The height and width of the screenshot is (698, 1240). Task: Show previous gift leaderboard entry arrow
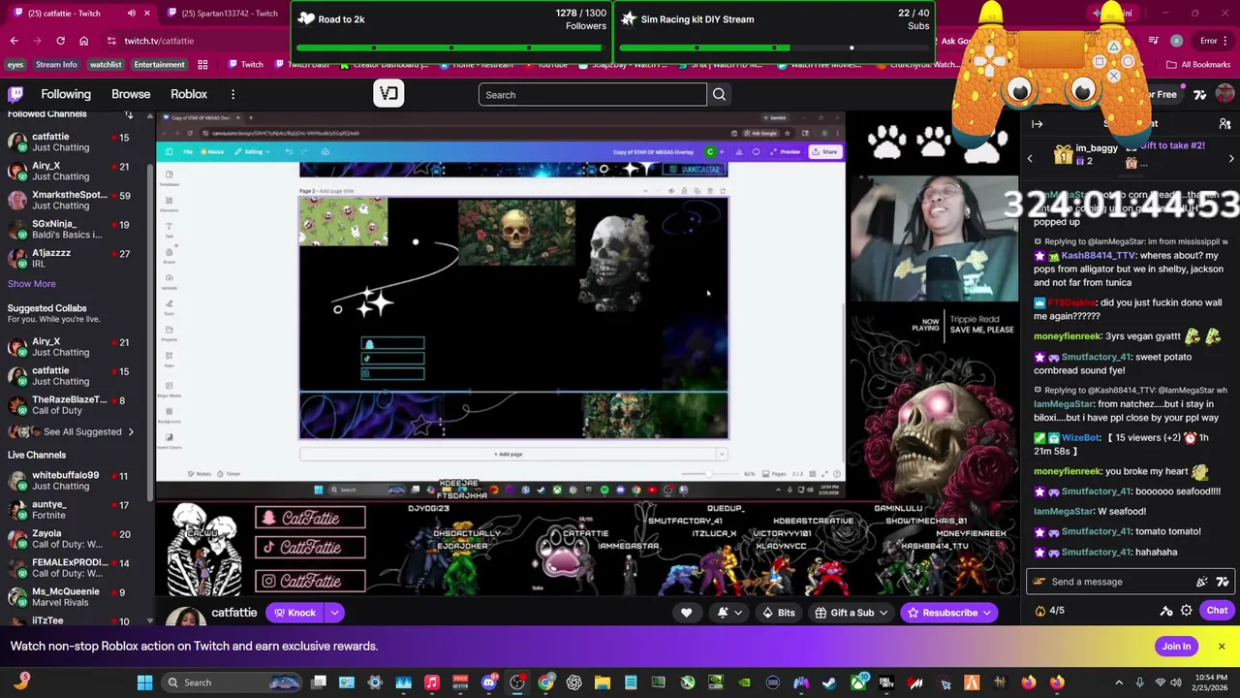coord(1030,158)
